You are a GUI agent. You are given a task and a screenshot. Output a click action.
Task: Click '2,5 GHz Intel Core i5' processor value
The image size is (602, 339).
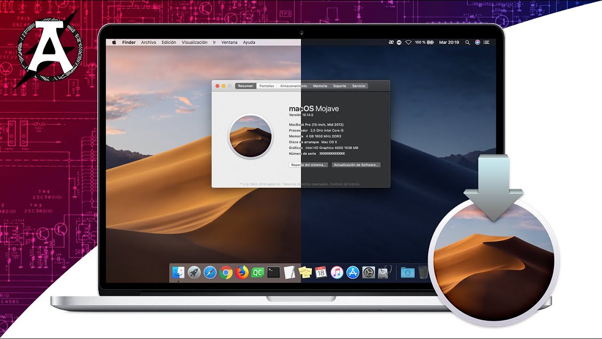327,130
